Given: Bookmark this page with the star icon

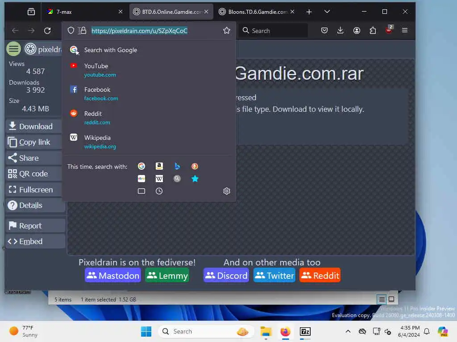Looking at the screenshot, I should (x=226, y=31).
